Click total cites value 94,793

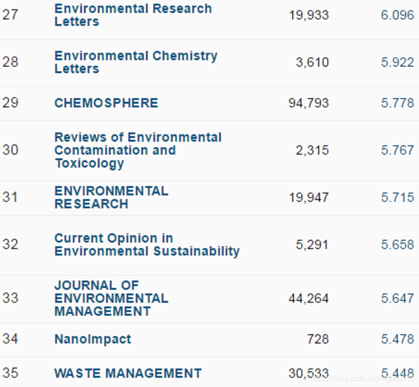[309, 103]
